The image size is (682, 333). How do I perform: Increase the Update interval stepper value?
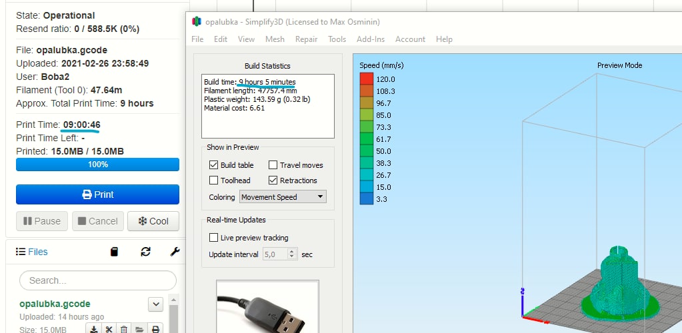tap(292, 251)
